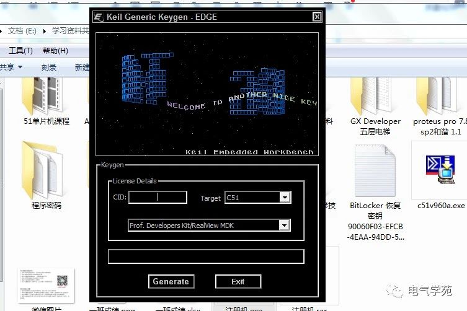Click the Prof. Developers Kit/RealView MDK combo text
The width and height of the screenshot is (467, 311).
pyautogui.click(x=182, y=226)
